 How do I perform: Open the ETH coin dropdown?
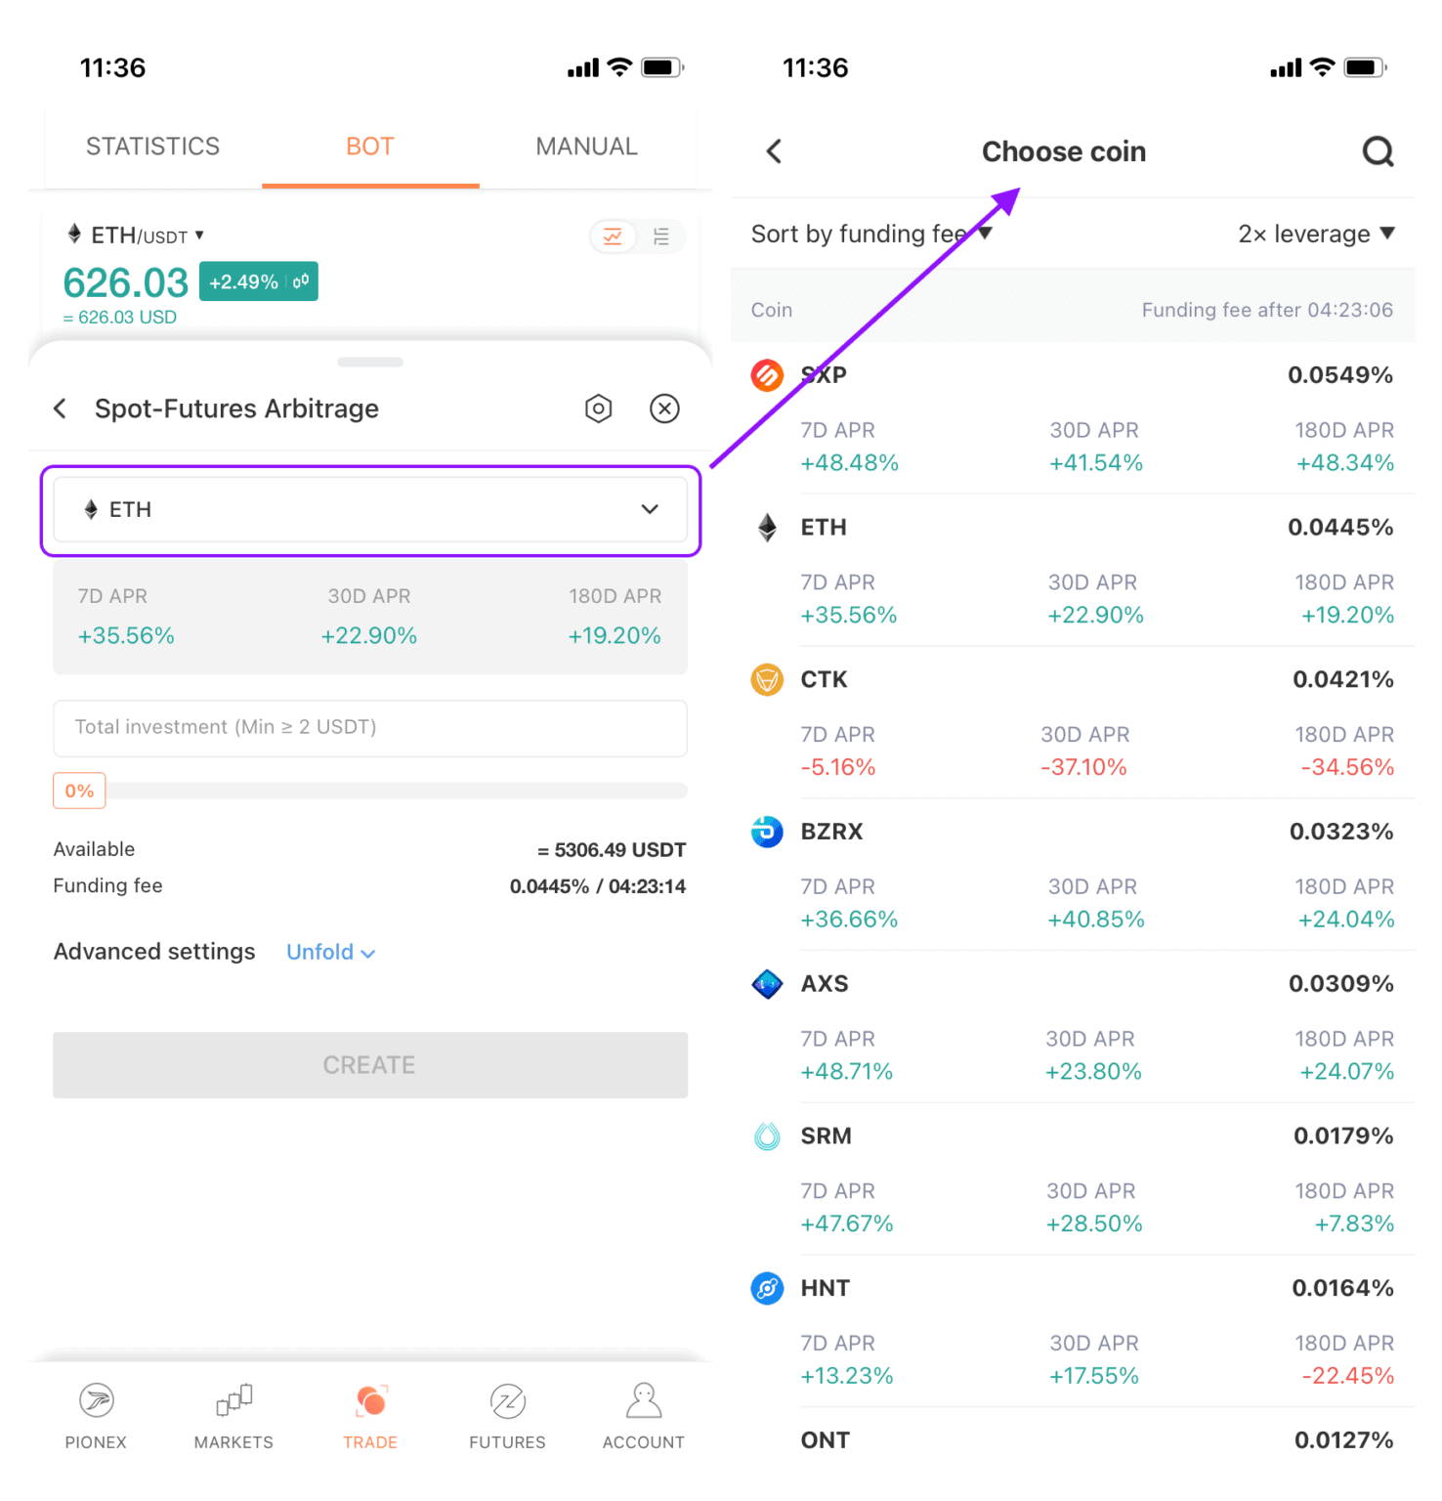370,509
